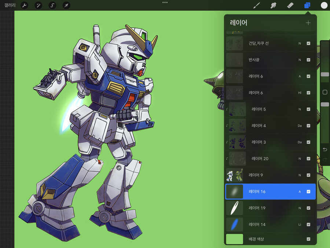Toggle 배경 색상 background visibility checkbox
The image size is (330, 248).
pos(308,239)
